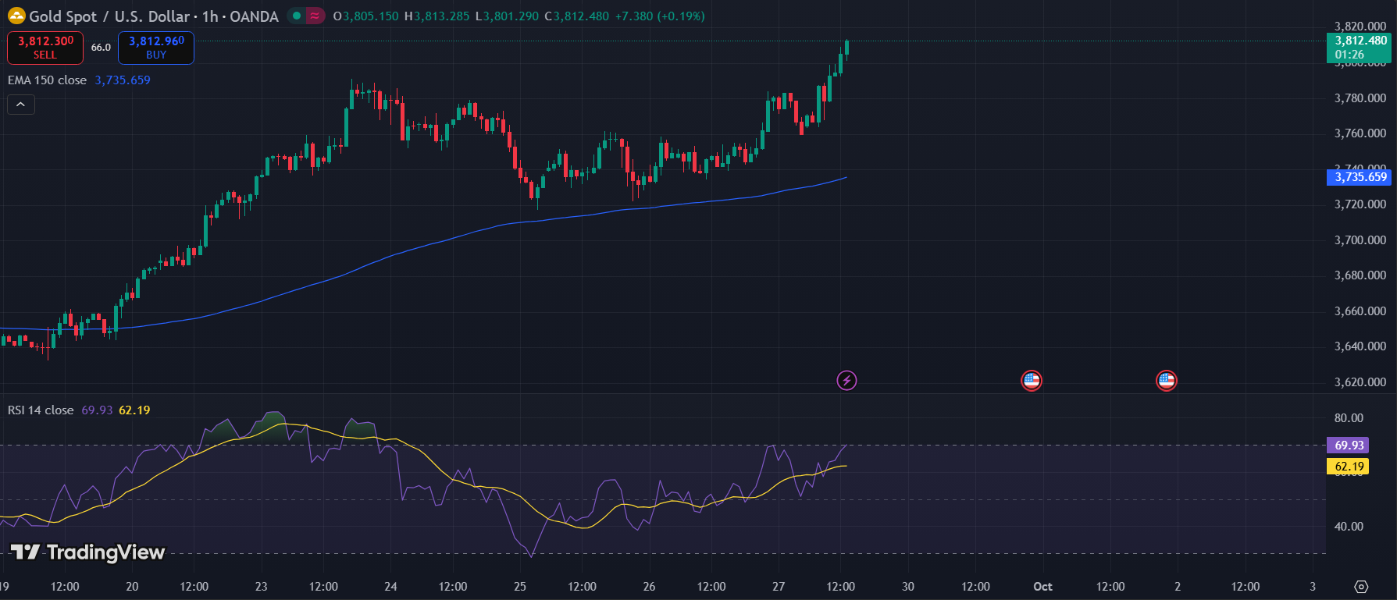Open the US flag event near date 2
This screenshot has height=600, width=1397.
pos(1166,381)
